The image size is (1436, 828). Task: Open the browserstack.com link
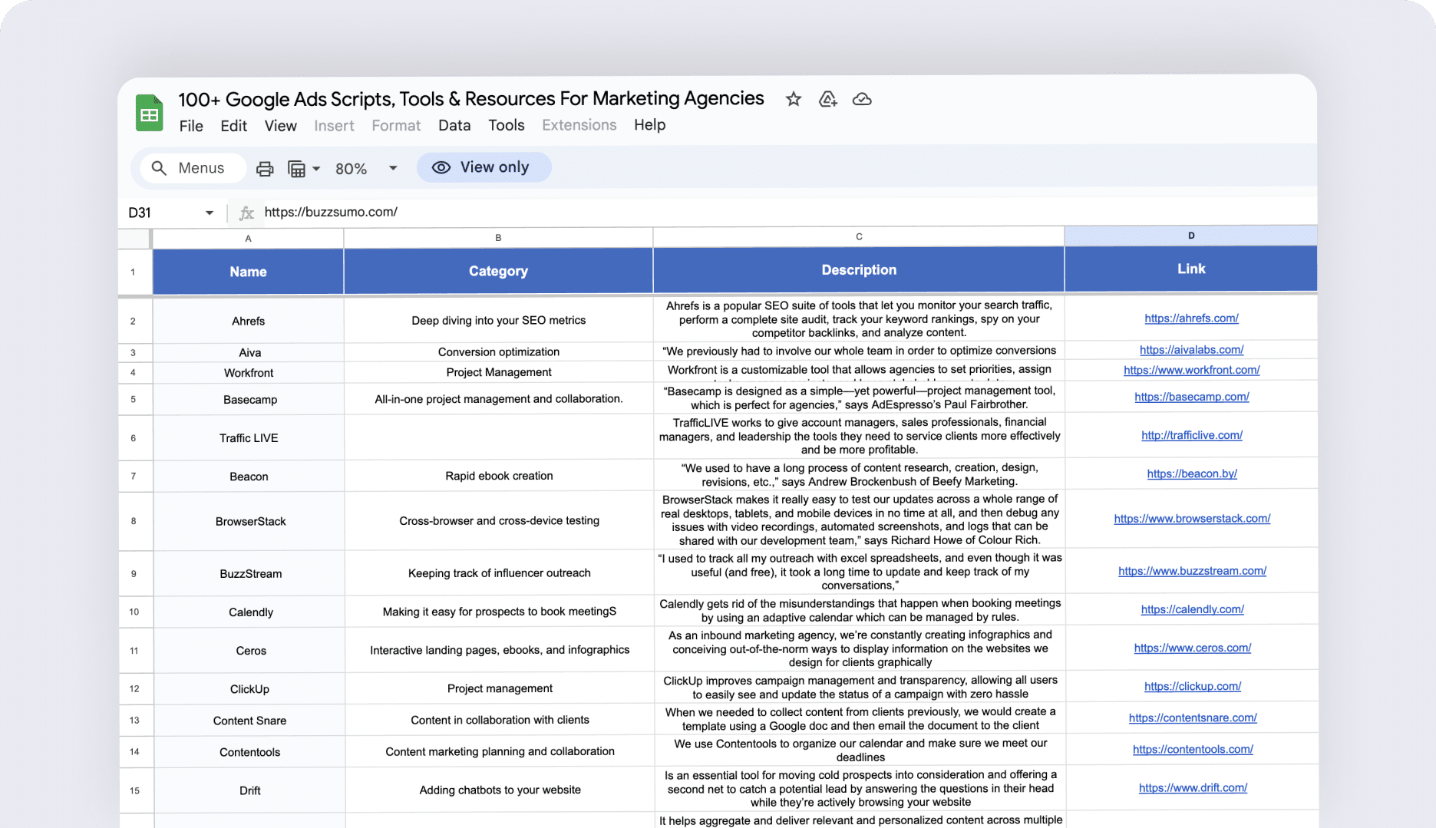click(x=1192, y=519)
